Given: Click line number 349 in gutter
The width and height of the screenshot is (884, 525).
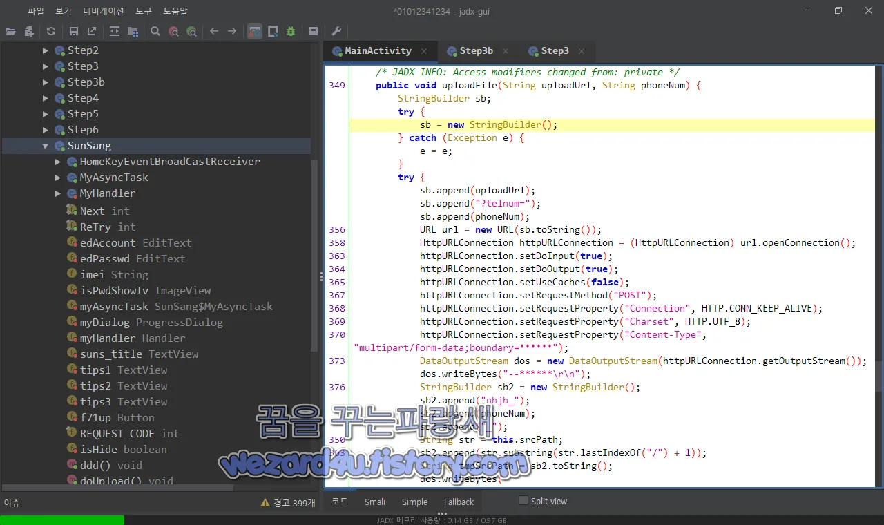Looking at the screenshot, I should (337, 86).
